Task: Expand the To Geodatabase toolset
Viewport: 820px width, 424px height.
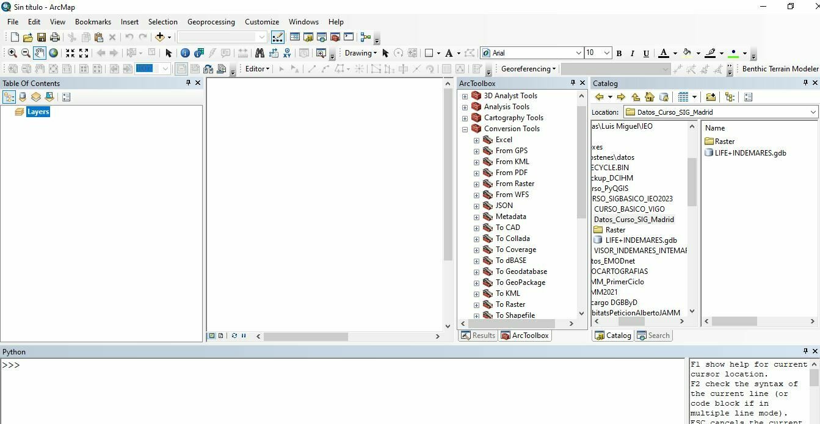Action: pos(476,272)
